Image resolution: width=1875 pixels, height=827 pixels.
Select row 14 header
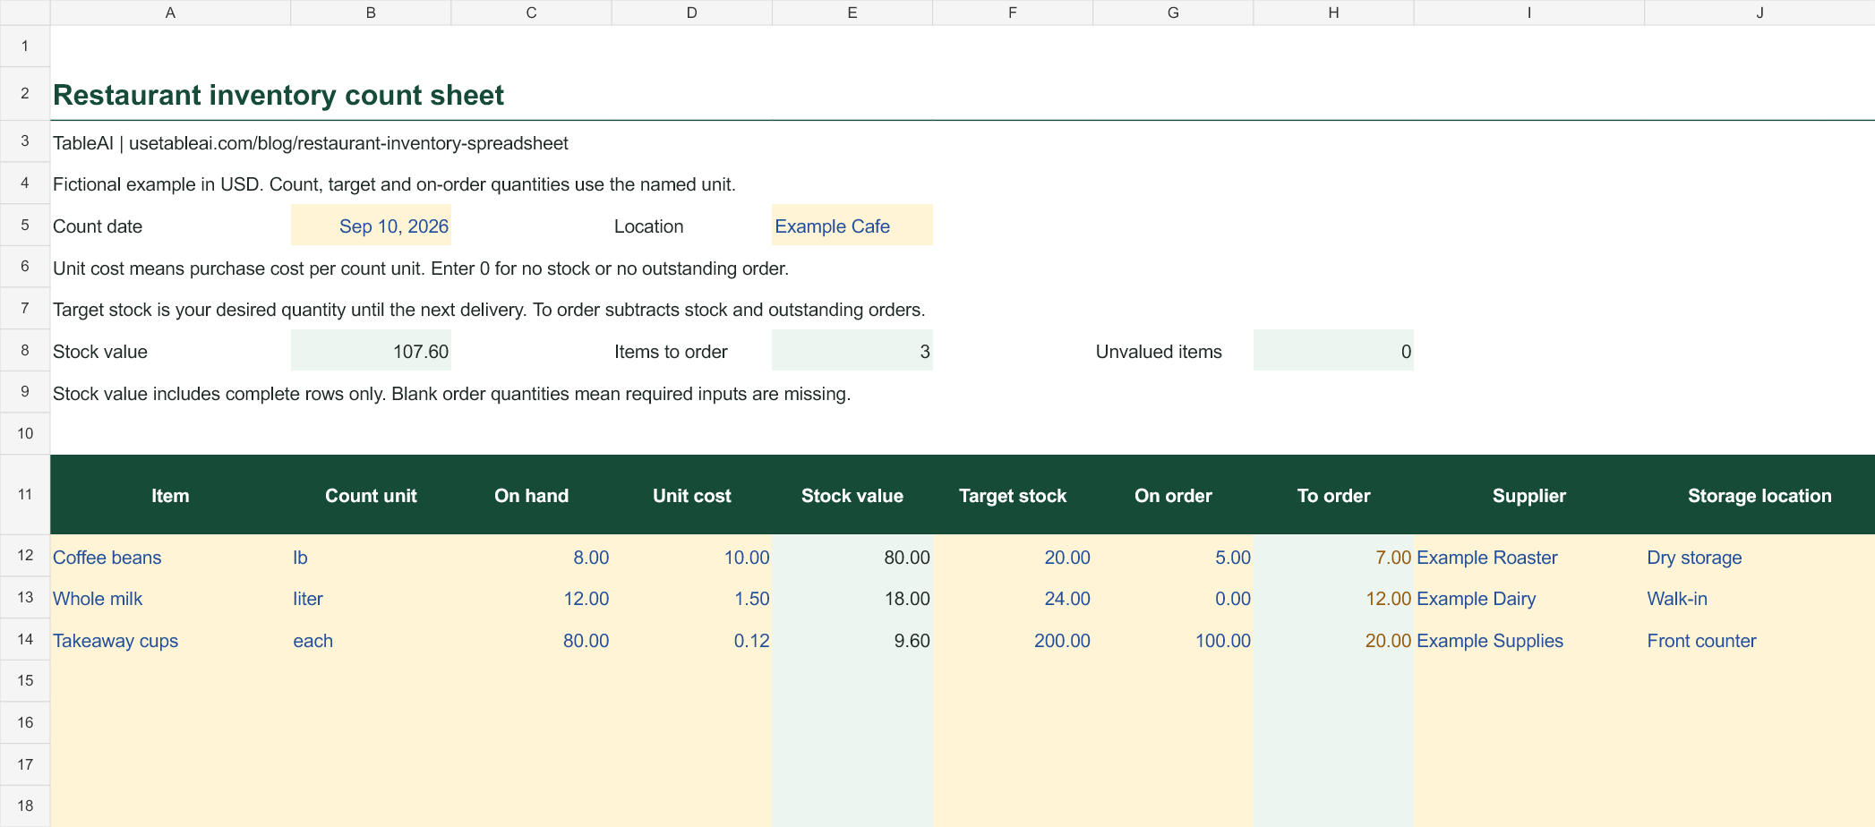(25, 639)
